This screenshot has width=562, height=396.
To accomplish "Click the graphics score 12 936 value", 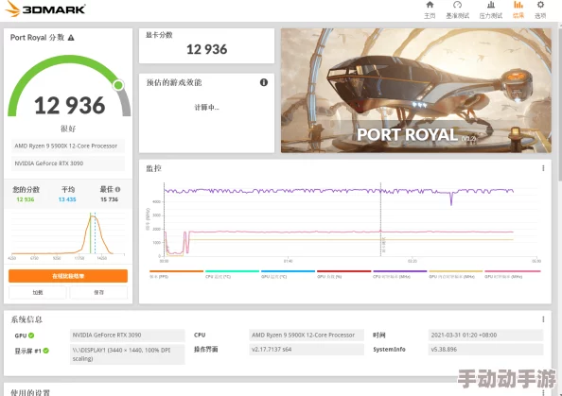I will pos(207,49).
